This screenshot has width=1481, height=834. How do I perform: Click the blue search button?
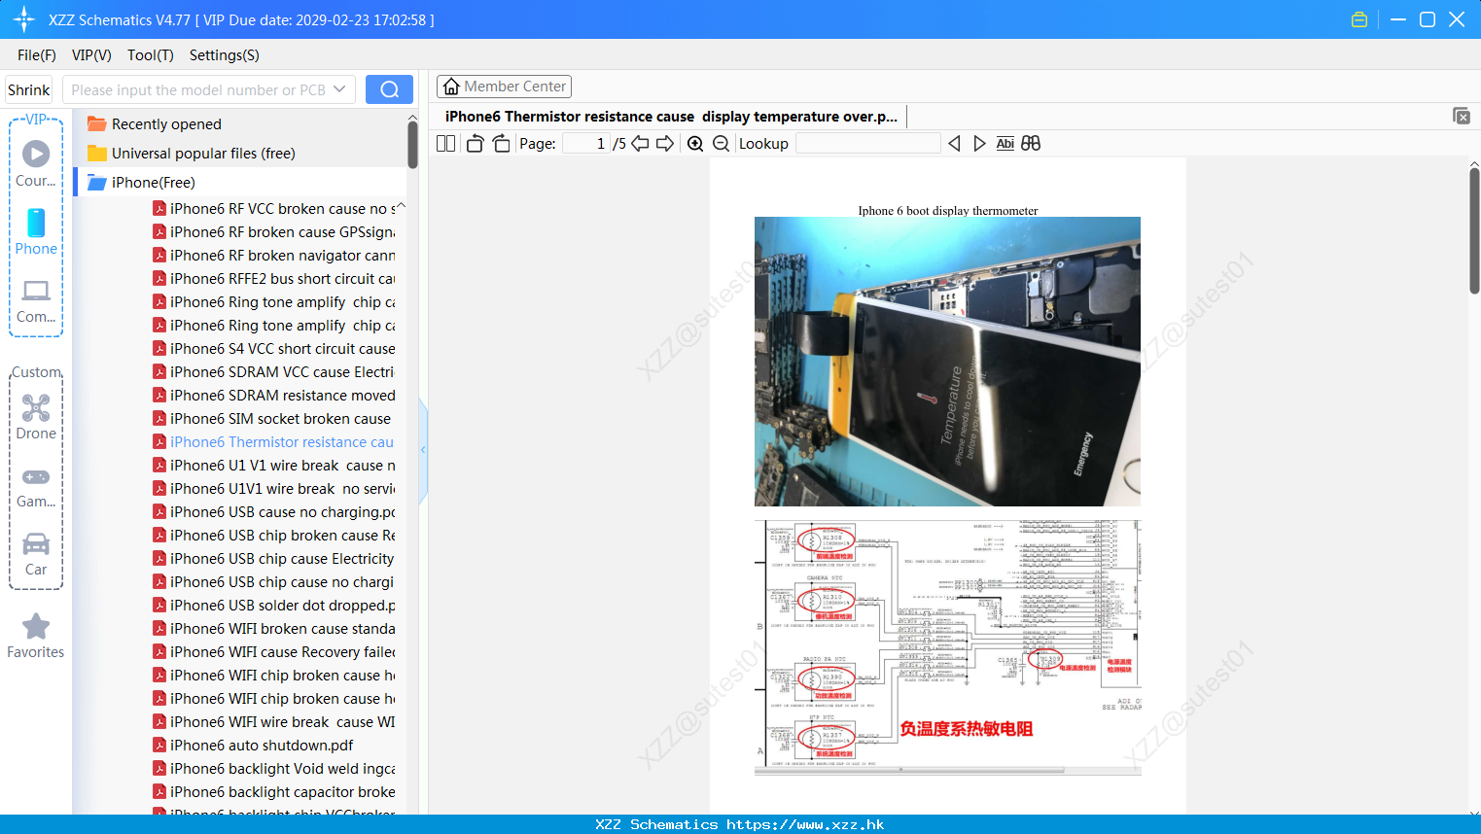pos(389,89)
